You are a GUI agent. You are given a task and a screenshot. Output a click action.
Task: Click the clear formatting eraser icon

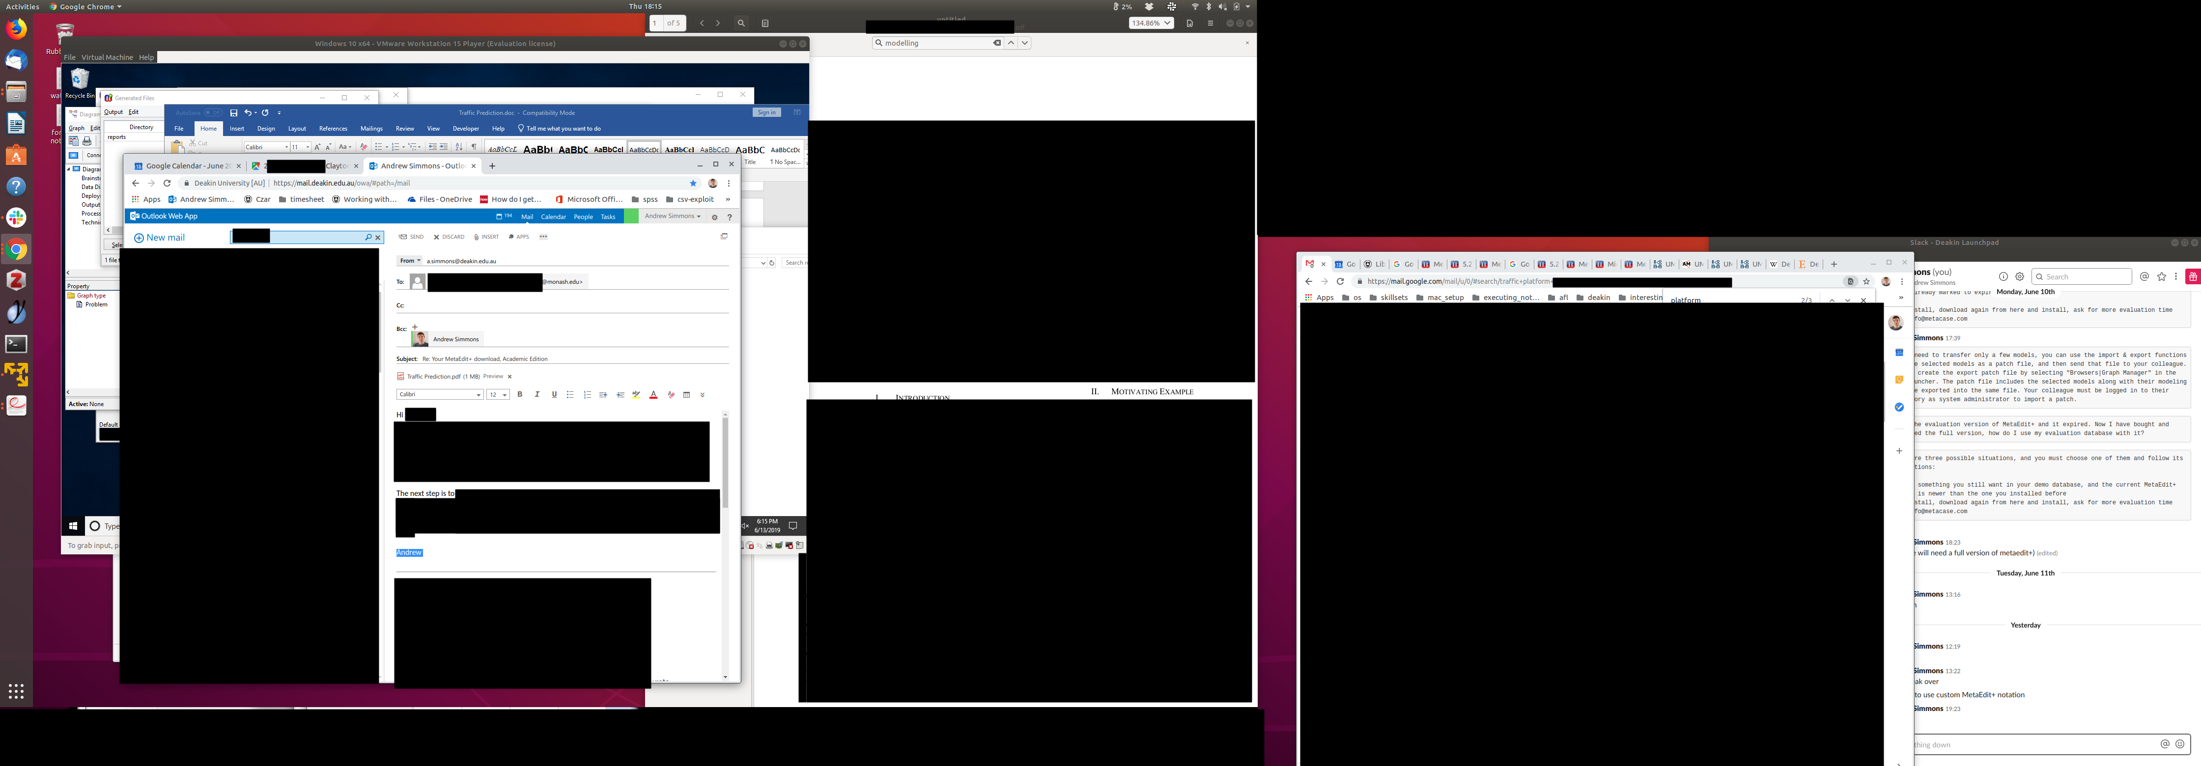pos(671,394)
